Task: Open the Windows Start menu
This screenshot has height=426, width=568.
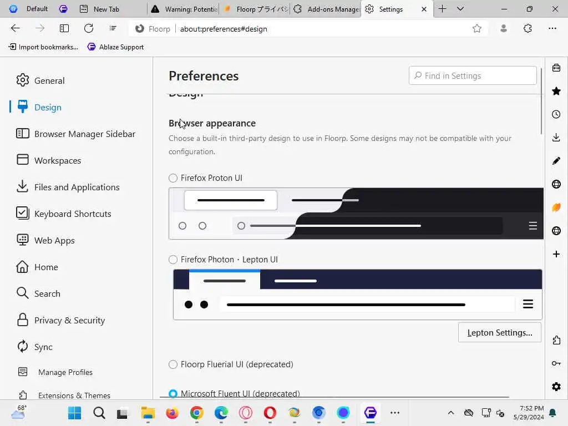Action: click(x=75, y=413)
